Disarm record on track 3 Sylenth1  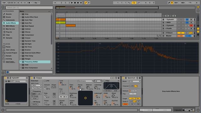(191, 25)
